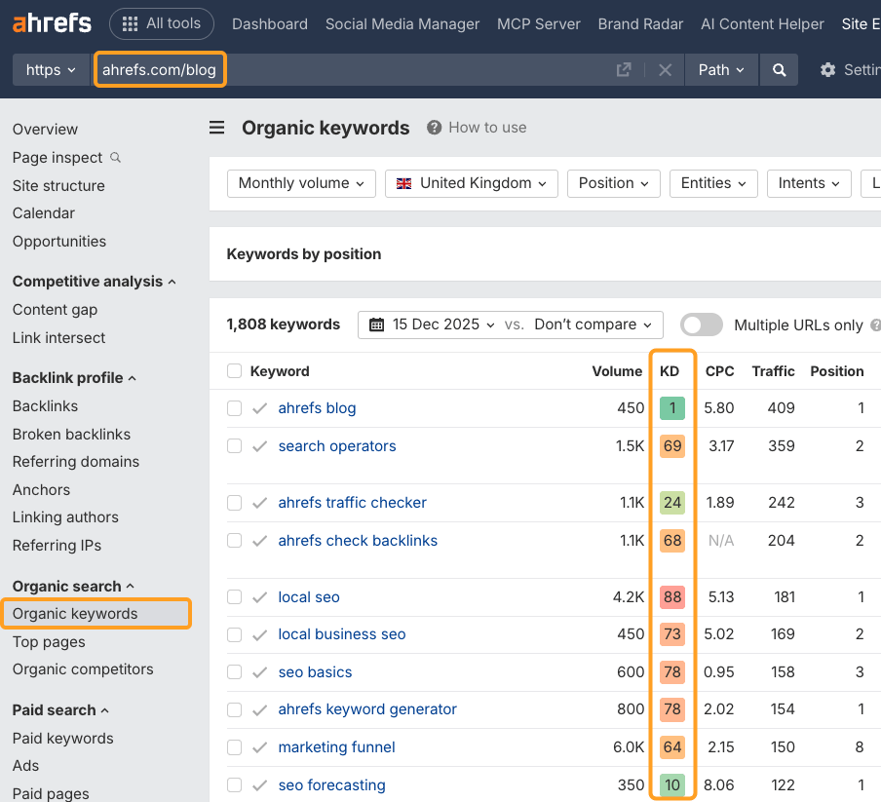Screen dimensions: 881x802
Task: Click the search magnifier in the URL bar
Action: [x=778, y=69]
